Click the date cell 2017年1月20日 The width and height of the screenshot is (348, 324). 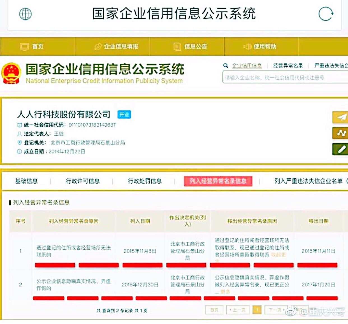pos(318,285)
